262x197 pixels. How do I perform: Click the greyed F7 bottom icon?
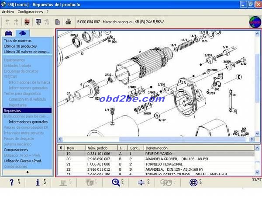pyautogui.click(x=166, y=183)
